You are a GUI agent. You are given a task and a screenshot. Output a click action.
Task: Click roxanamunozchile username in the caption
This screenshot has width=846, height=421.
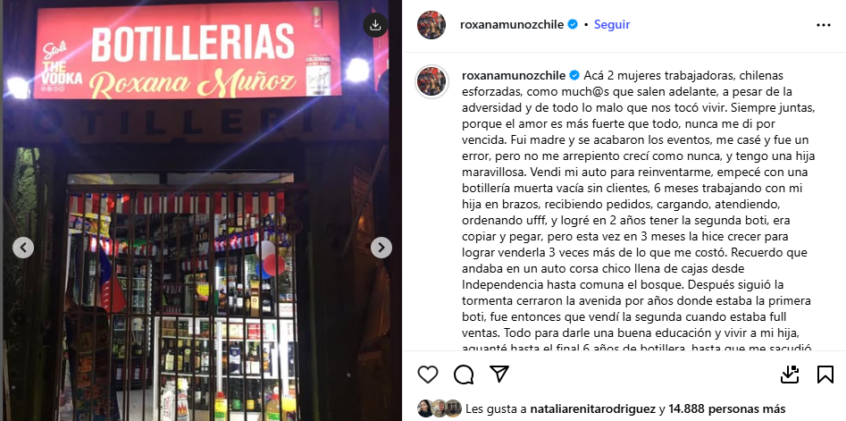click(x=514, y=75)
